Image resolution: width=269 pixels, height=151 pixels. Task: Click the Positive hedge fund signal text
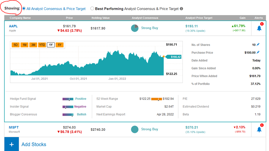pyautogui.click(x=81, y=99)
